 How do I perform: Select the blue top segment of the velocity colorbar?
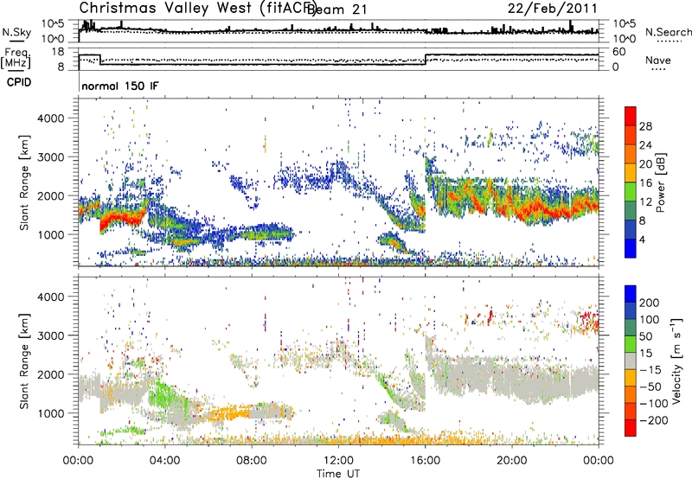pyautogui.click(x=631, y=293)
